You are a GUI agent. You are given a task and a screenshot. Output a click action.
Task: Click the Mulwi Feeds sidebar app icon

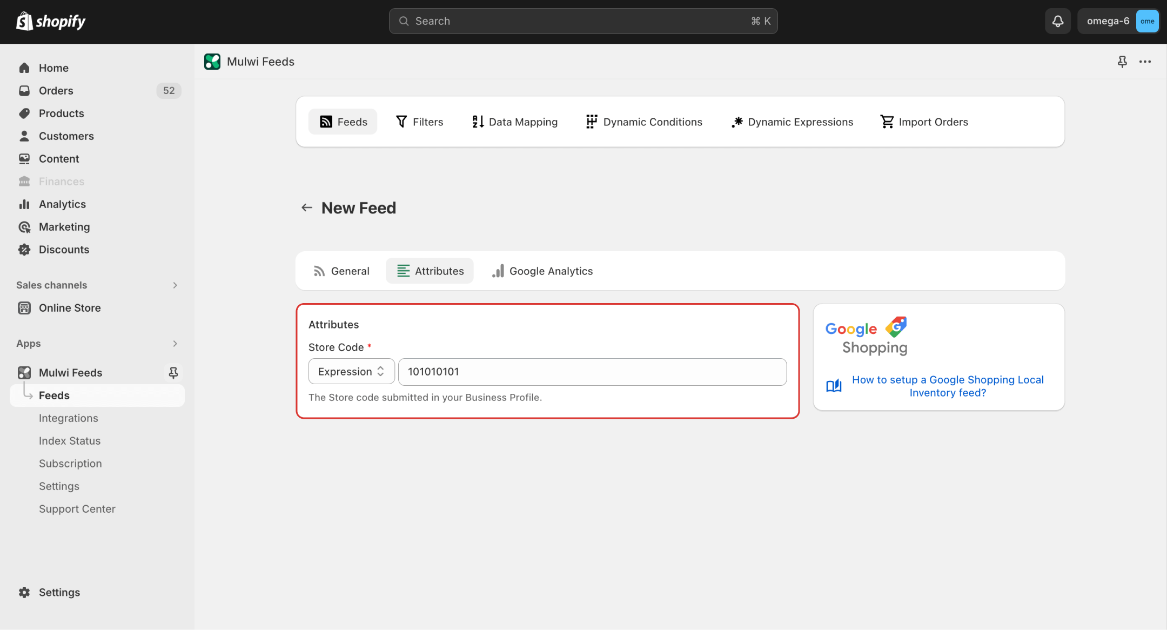tap(24, 373)
